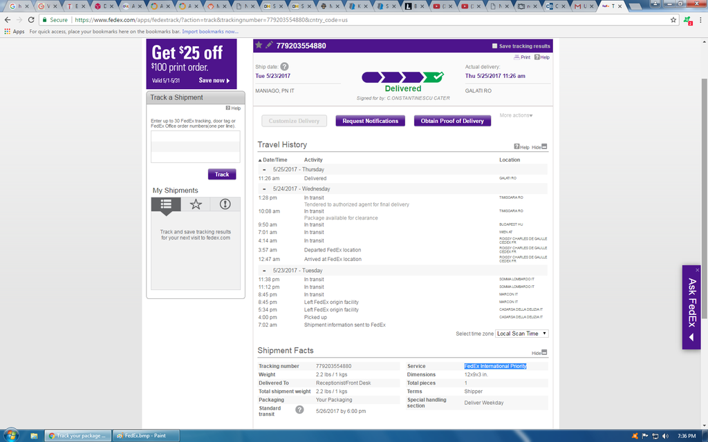Switch to the FedEx.bmp - Paint taskbar item
708x442 pixels.
[x=146, y=436]
